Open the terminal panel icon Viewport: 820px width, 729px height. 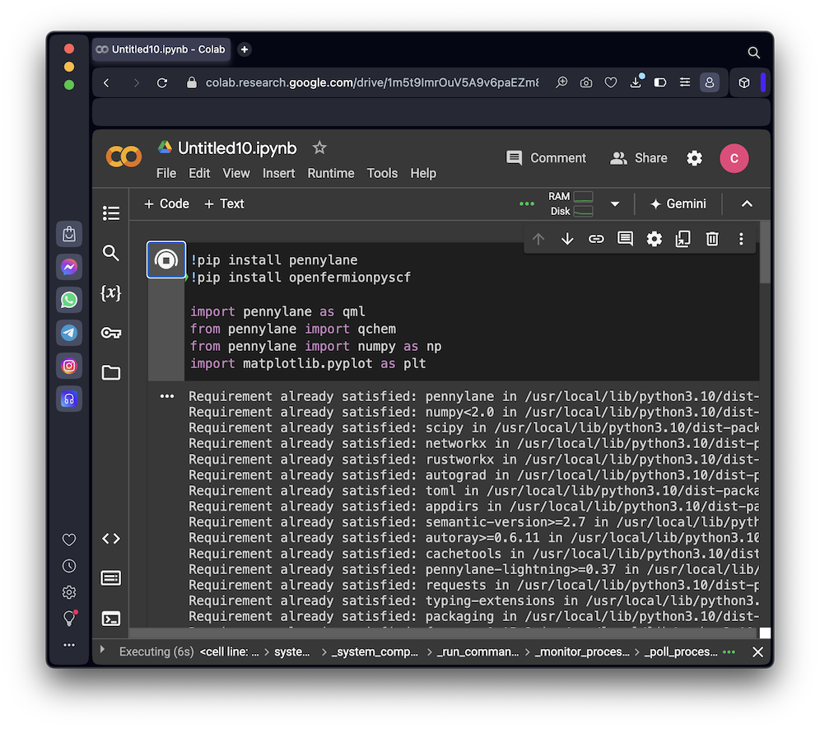[x=111, y=618]
